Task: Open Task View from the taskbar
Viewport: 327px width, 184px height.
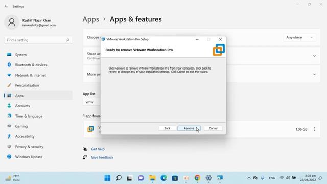Action: tap(130, 178)
